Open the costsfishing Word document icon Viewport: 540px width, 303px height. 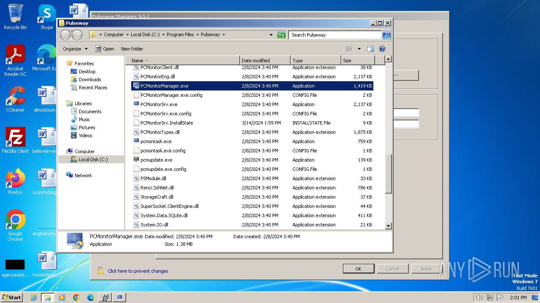click(x=46, y=182)
